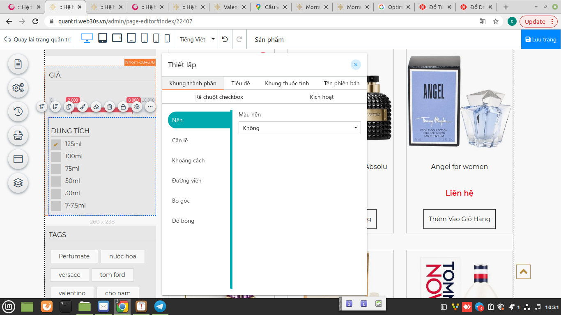Redo the editor change
This screenshot has width=561, height=315.
(239, 39)
